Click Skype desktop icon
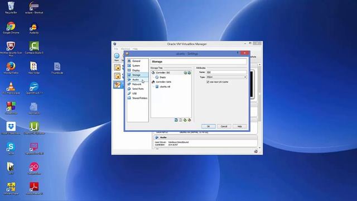 click(x=11, y=149)
